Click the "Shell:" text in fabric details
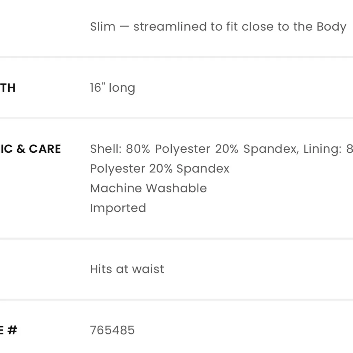 pos(106,149)
